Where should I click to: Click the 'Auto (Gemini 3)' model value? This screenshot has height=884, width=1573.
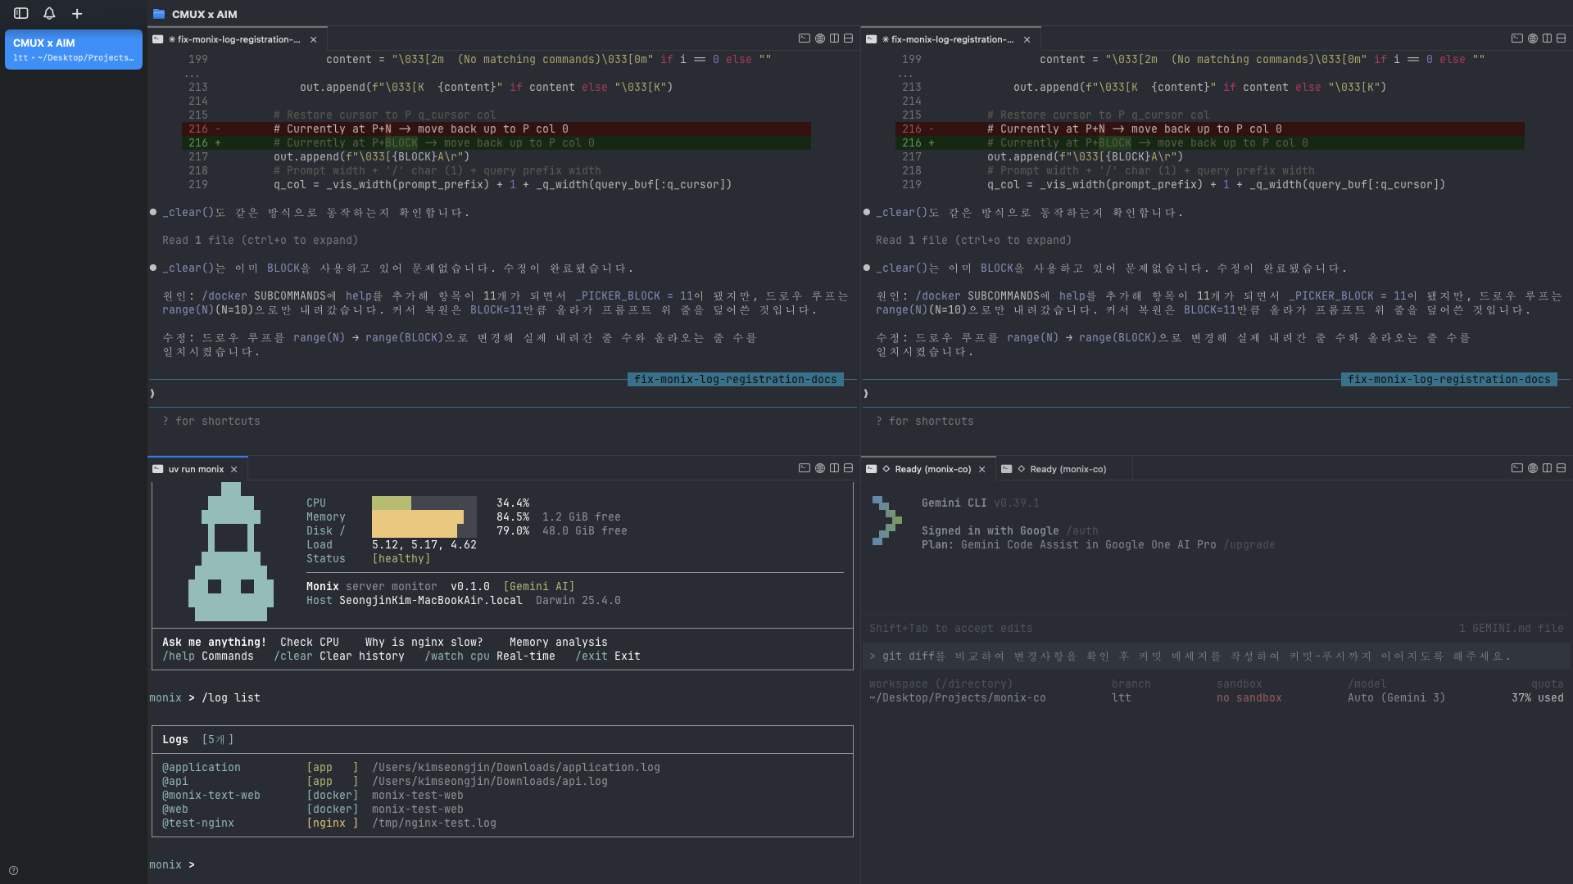click(1397, 698)
